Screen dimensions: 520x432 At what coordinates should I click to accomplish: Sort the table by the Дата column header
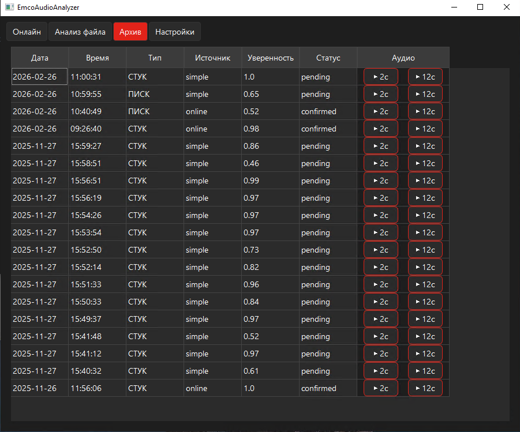(x=40, y=58)
